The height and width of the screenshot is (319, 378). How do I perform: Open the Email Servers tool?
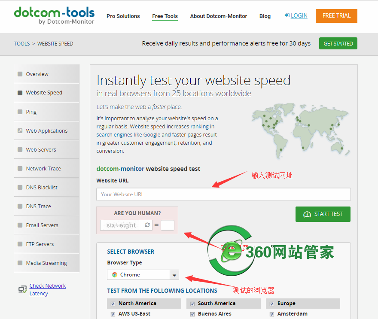[x=47, y=225]
